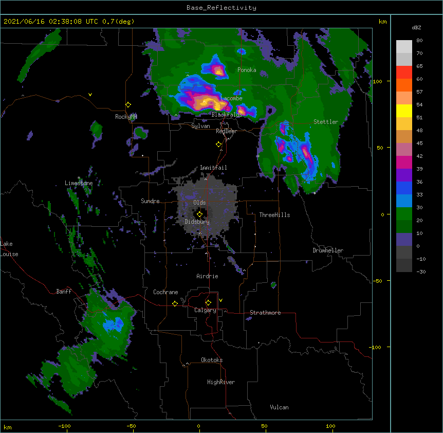Select the Calgary city label
The width and height of the screenshot is (443, 433).
click(205, 310)
